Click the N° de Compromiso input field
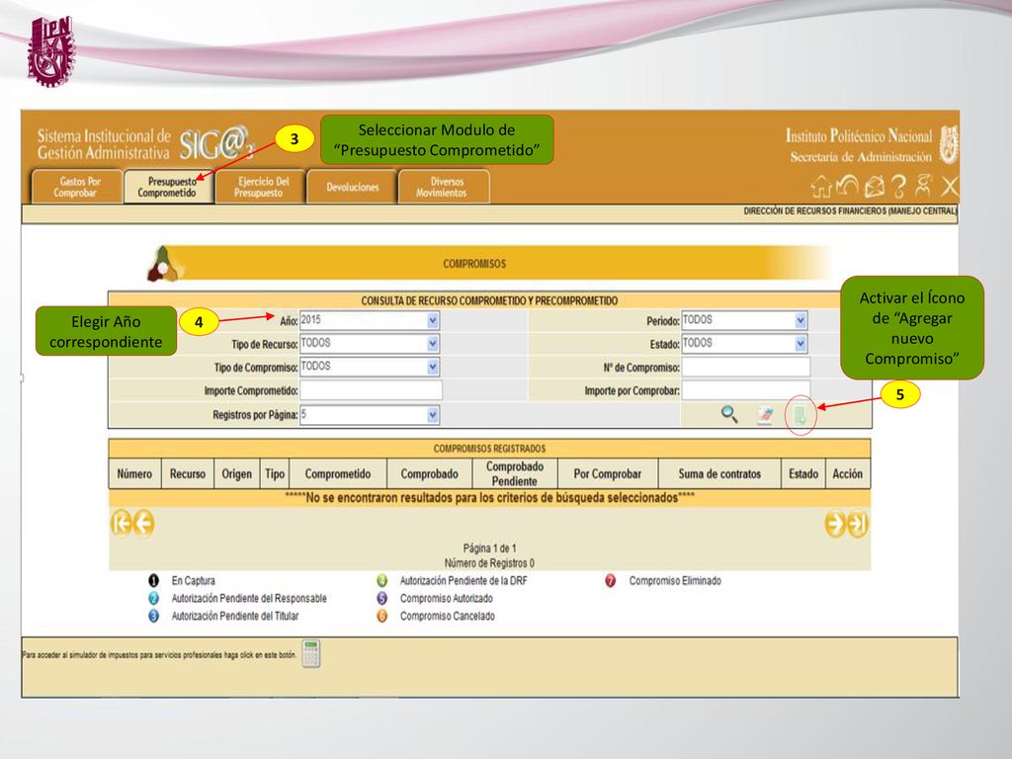This screenshot has width=1012, height=759. click(x=745, y=367)
